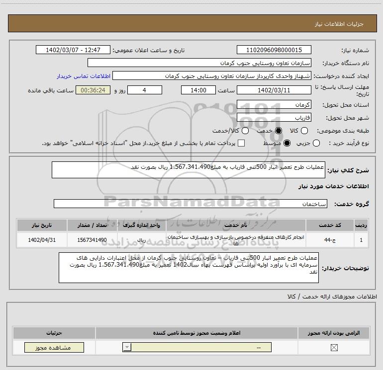Viewport: 383px width, 370px height.
Task: Click the request creator field شهناز واحدی
Action: pos(212,76)
